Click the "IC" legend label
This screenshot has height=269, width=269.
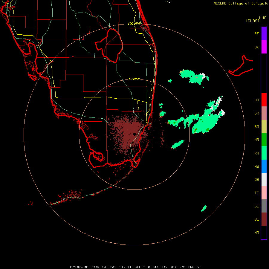pyautogui.click(x=257, y=193)
